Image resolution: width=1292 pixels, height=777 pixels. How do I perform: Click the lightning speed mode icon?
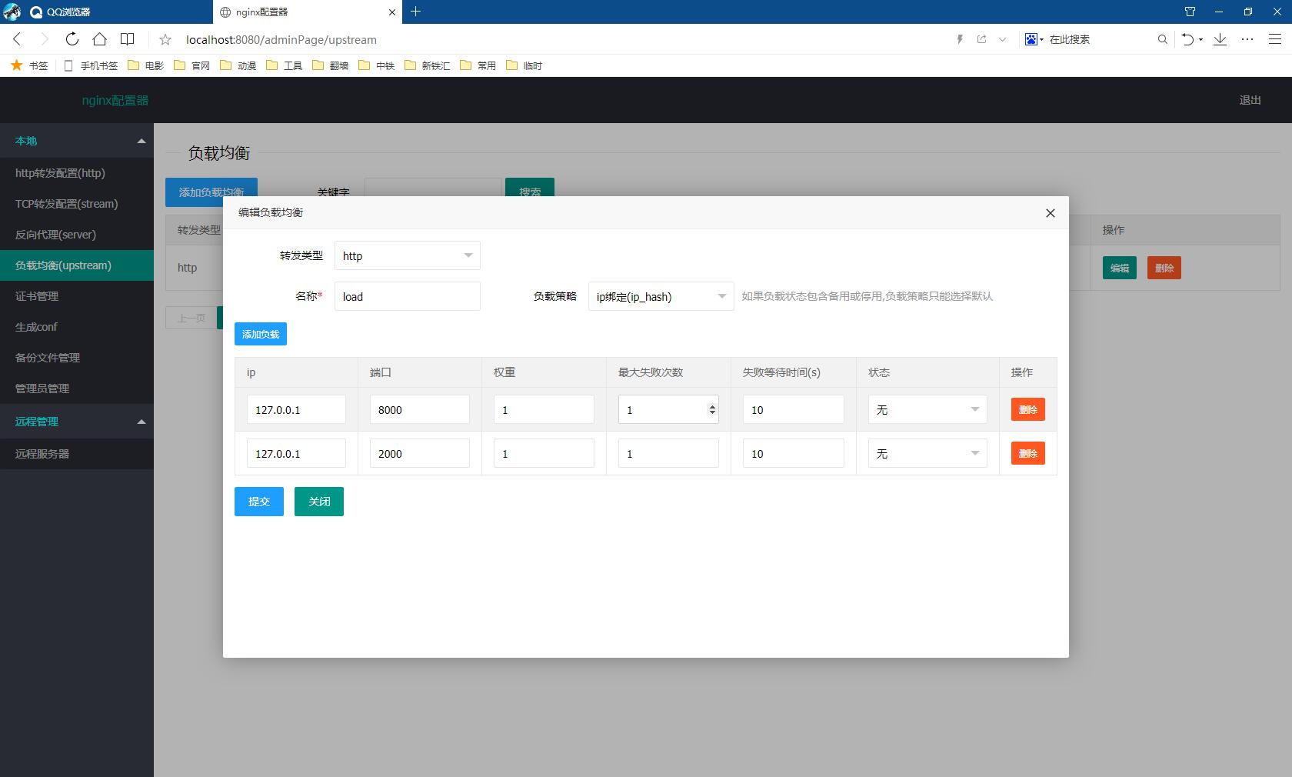pyautogui.click(x=960, y=39)
